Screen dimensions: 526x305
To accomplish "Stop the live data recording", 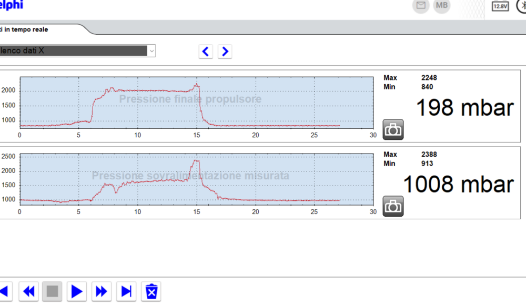I will (52, 291).
